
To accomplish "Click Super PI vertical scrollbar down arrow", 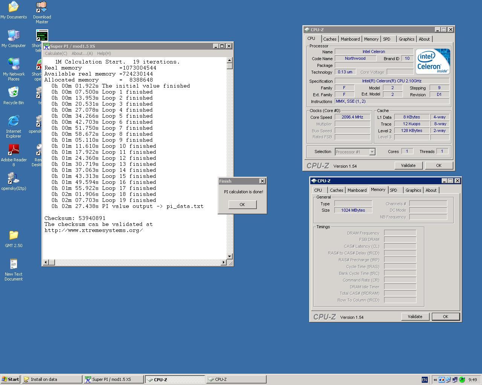I will point(229,256).
